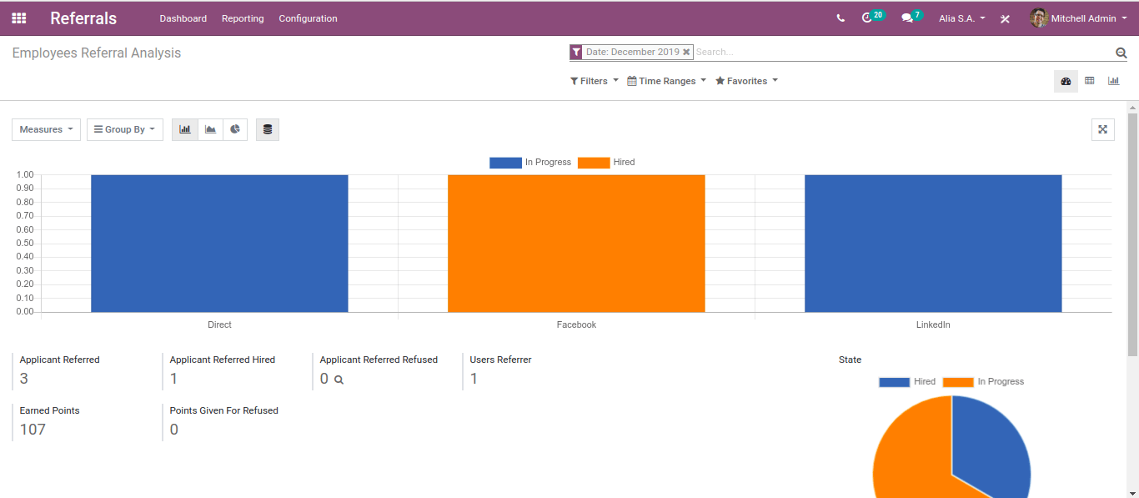Open the conversations icon with badge 7
Viewport: 1139px width, 498px height.
911,17
